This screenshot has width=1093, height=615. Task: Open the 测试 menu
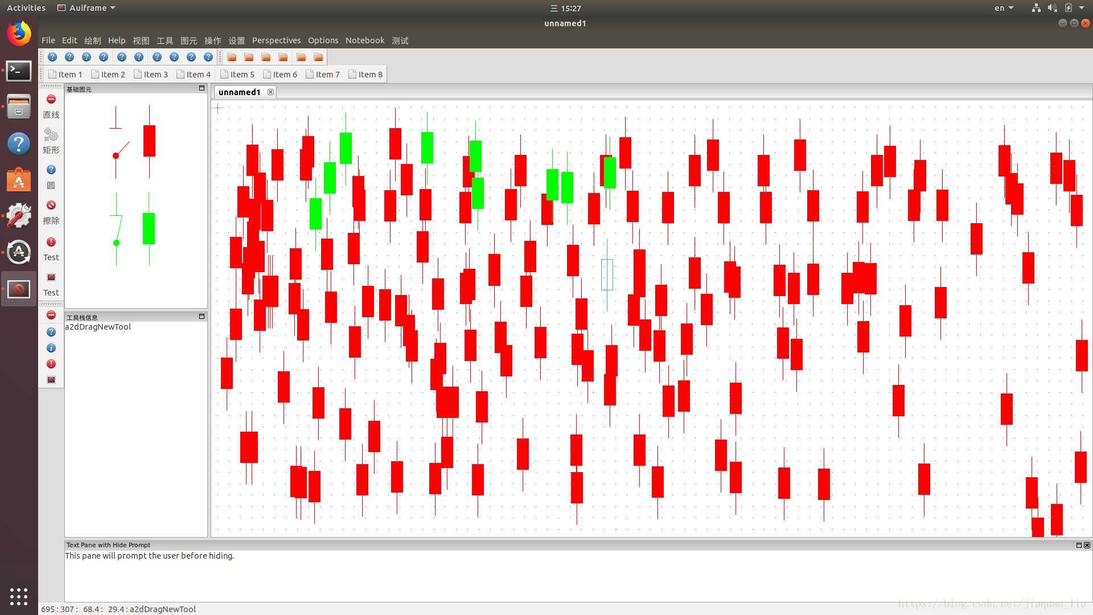tap(400, 40)
